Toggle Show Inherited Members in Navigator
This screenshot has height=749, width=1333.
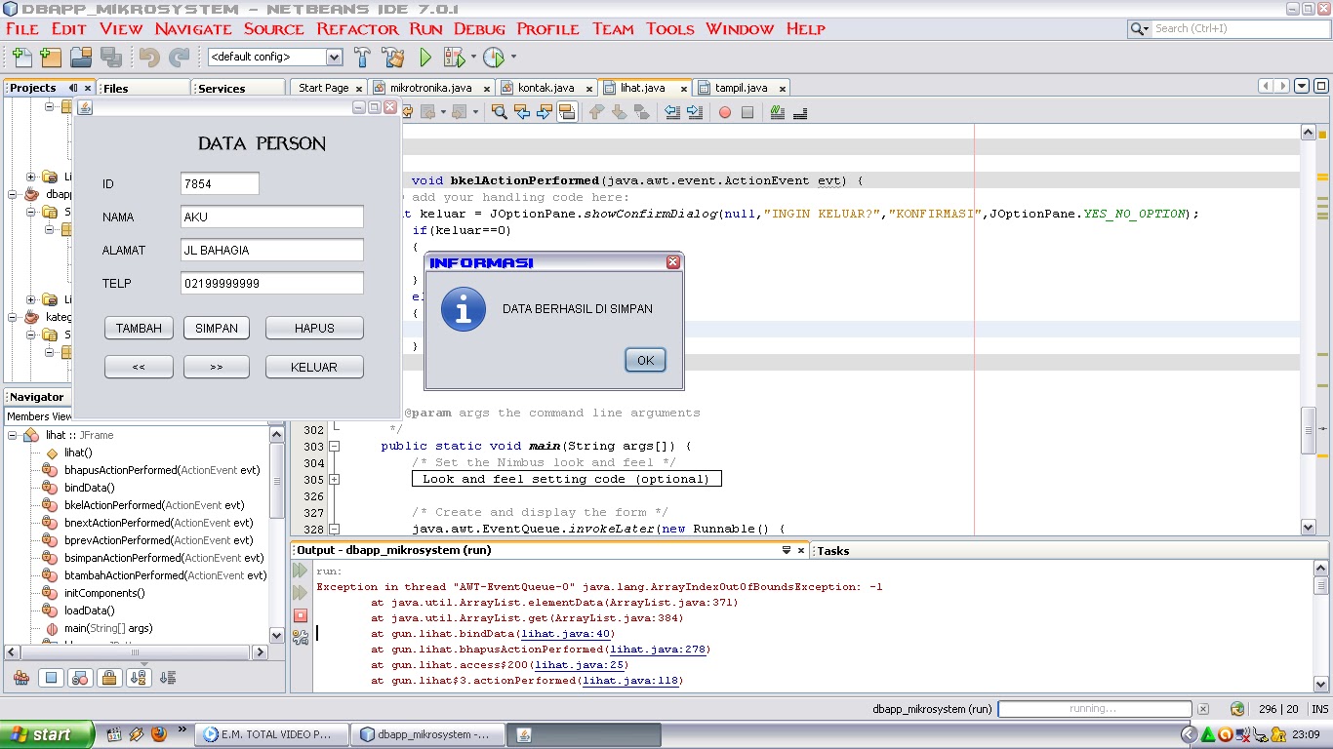[21, 678]
